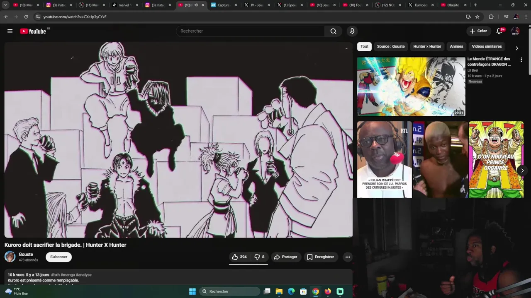The image size is (531, 298).
Task: Bookmark this page with the star
Action: coord(477,17)
